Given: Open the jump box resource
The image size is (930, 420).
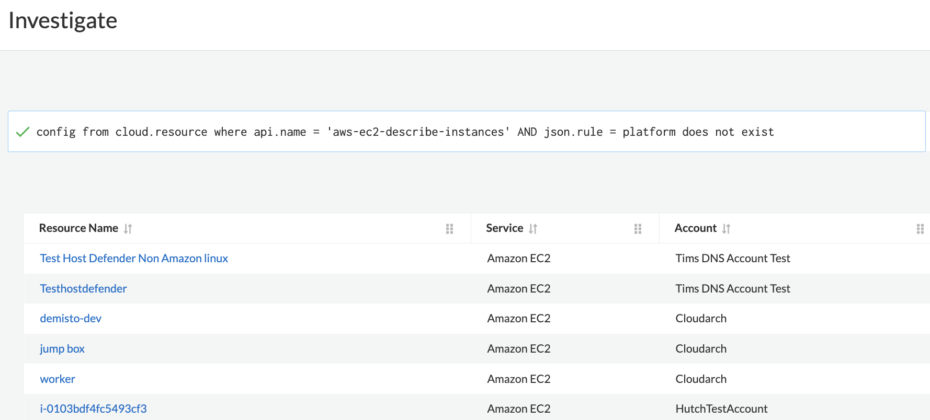Looking at the screenshot, I should (62, 349).
